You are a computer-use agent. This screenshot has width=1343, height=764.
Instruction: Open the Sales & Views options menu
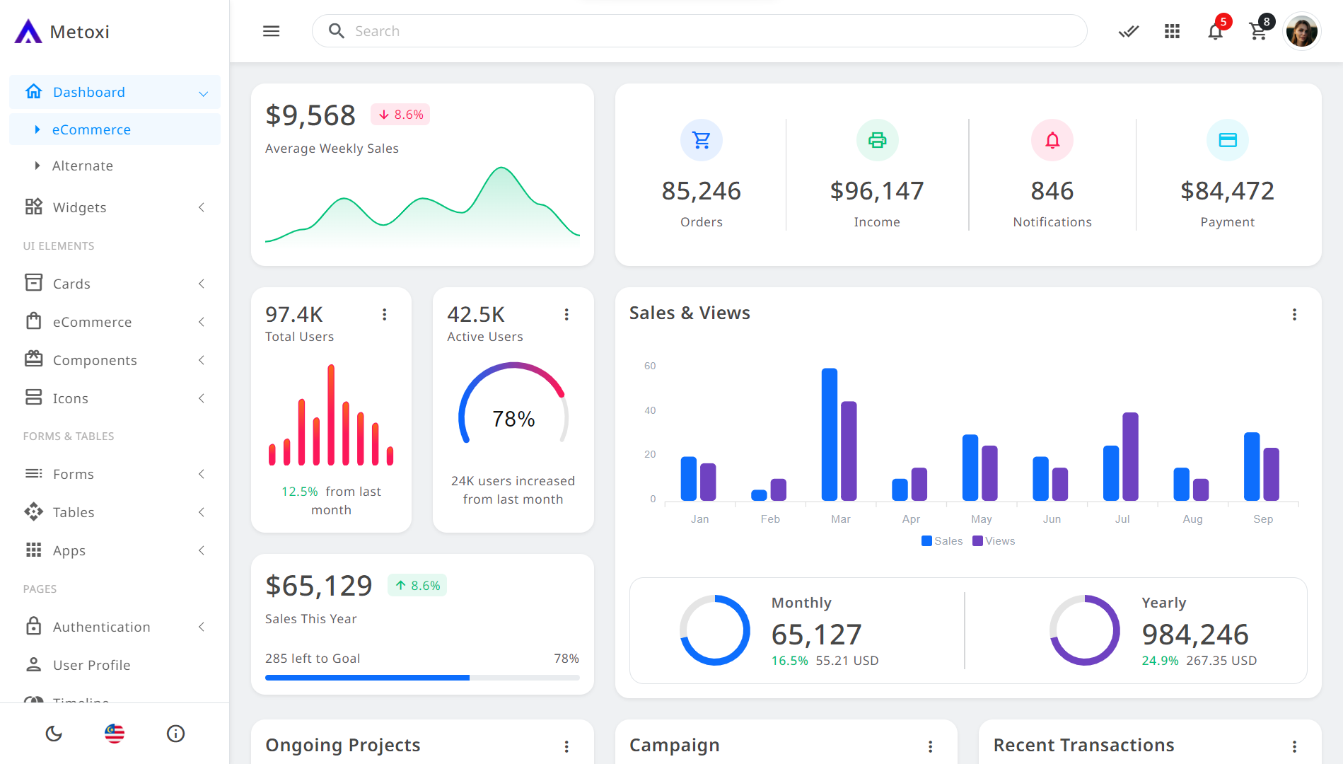pyautogui.click(x=1295, y=315)
